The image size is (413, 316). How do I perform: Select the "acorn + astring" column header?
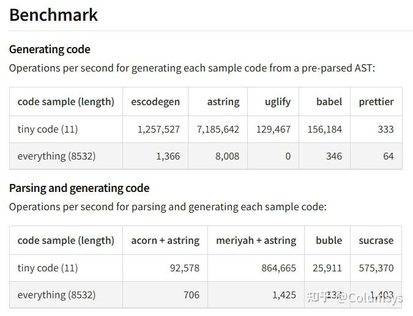(165, 240)
